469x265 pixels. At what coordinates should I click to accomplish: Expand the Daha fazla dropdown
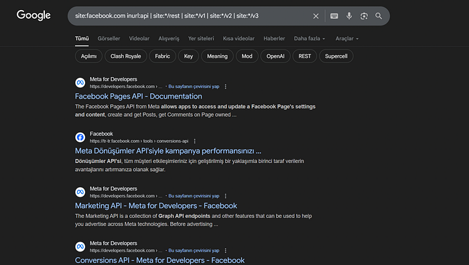tap(310, 39)
